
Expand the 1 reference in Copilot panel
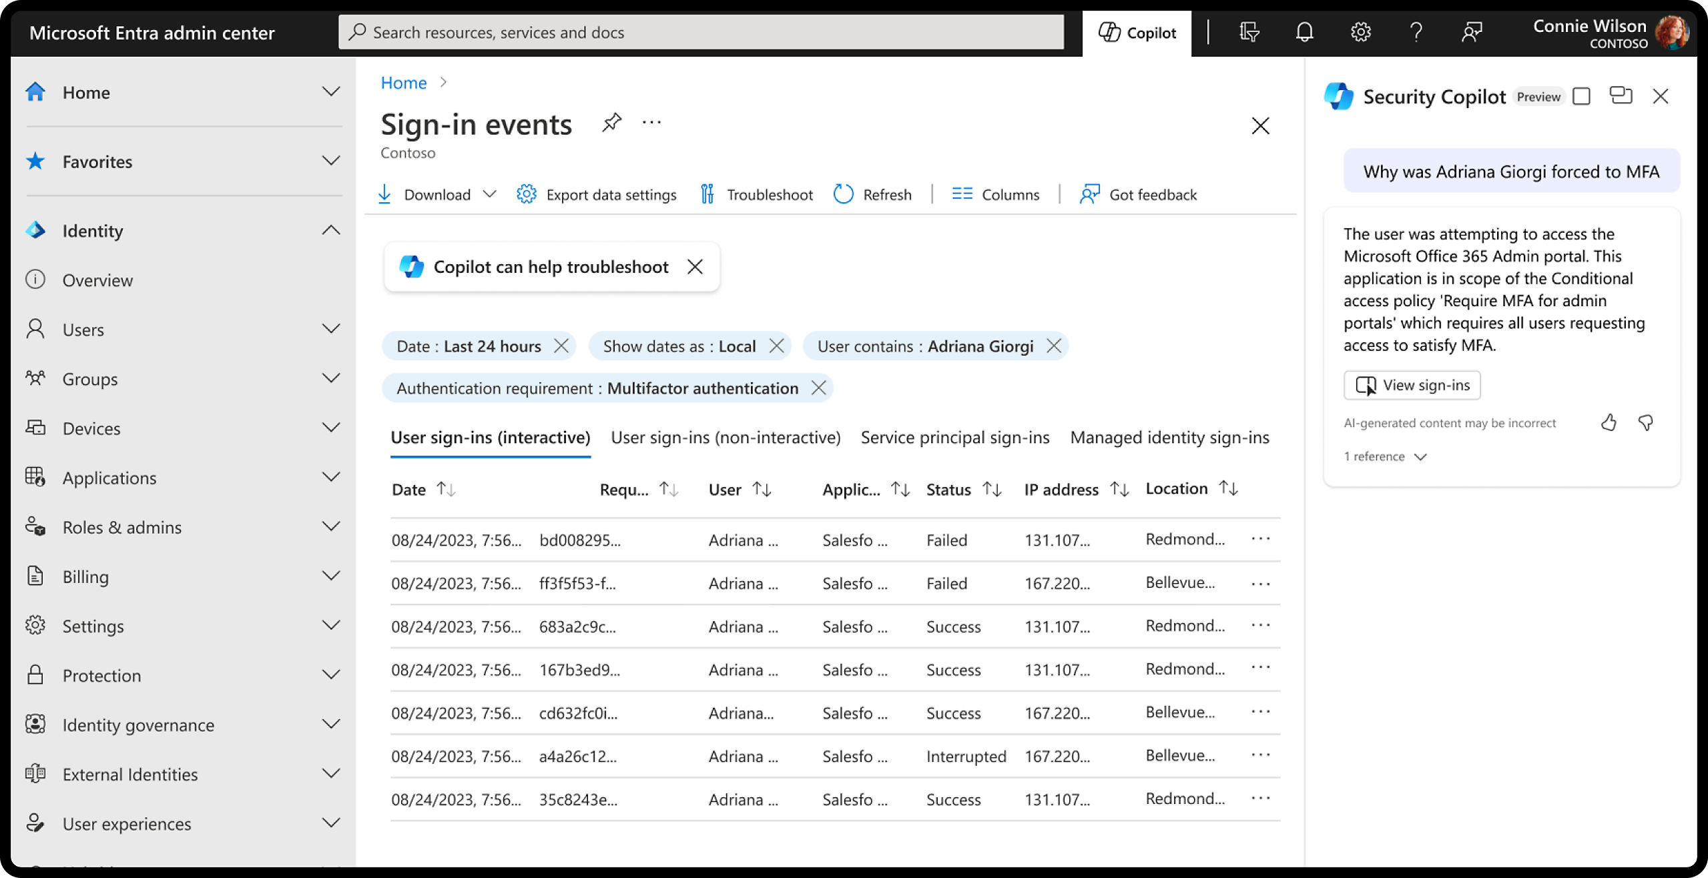1386,456
